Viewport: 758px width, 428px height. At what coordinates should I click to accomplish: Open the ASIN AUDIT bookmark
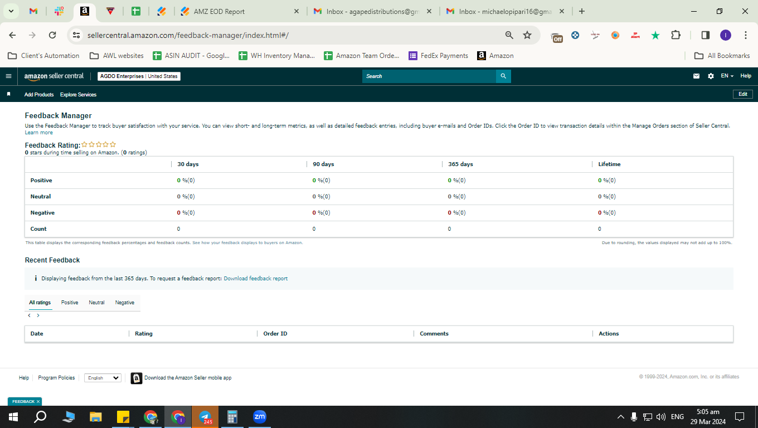tap(192, 56)
